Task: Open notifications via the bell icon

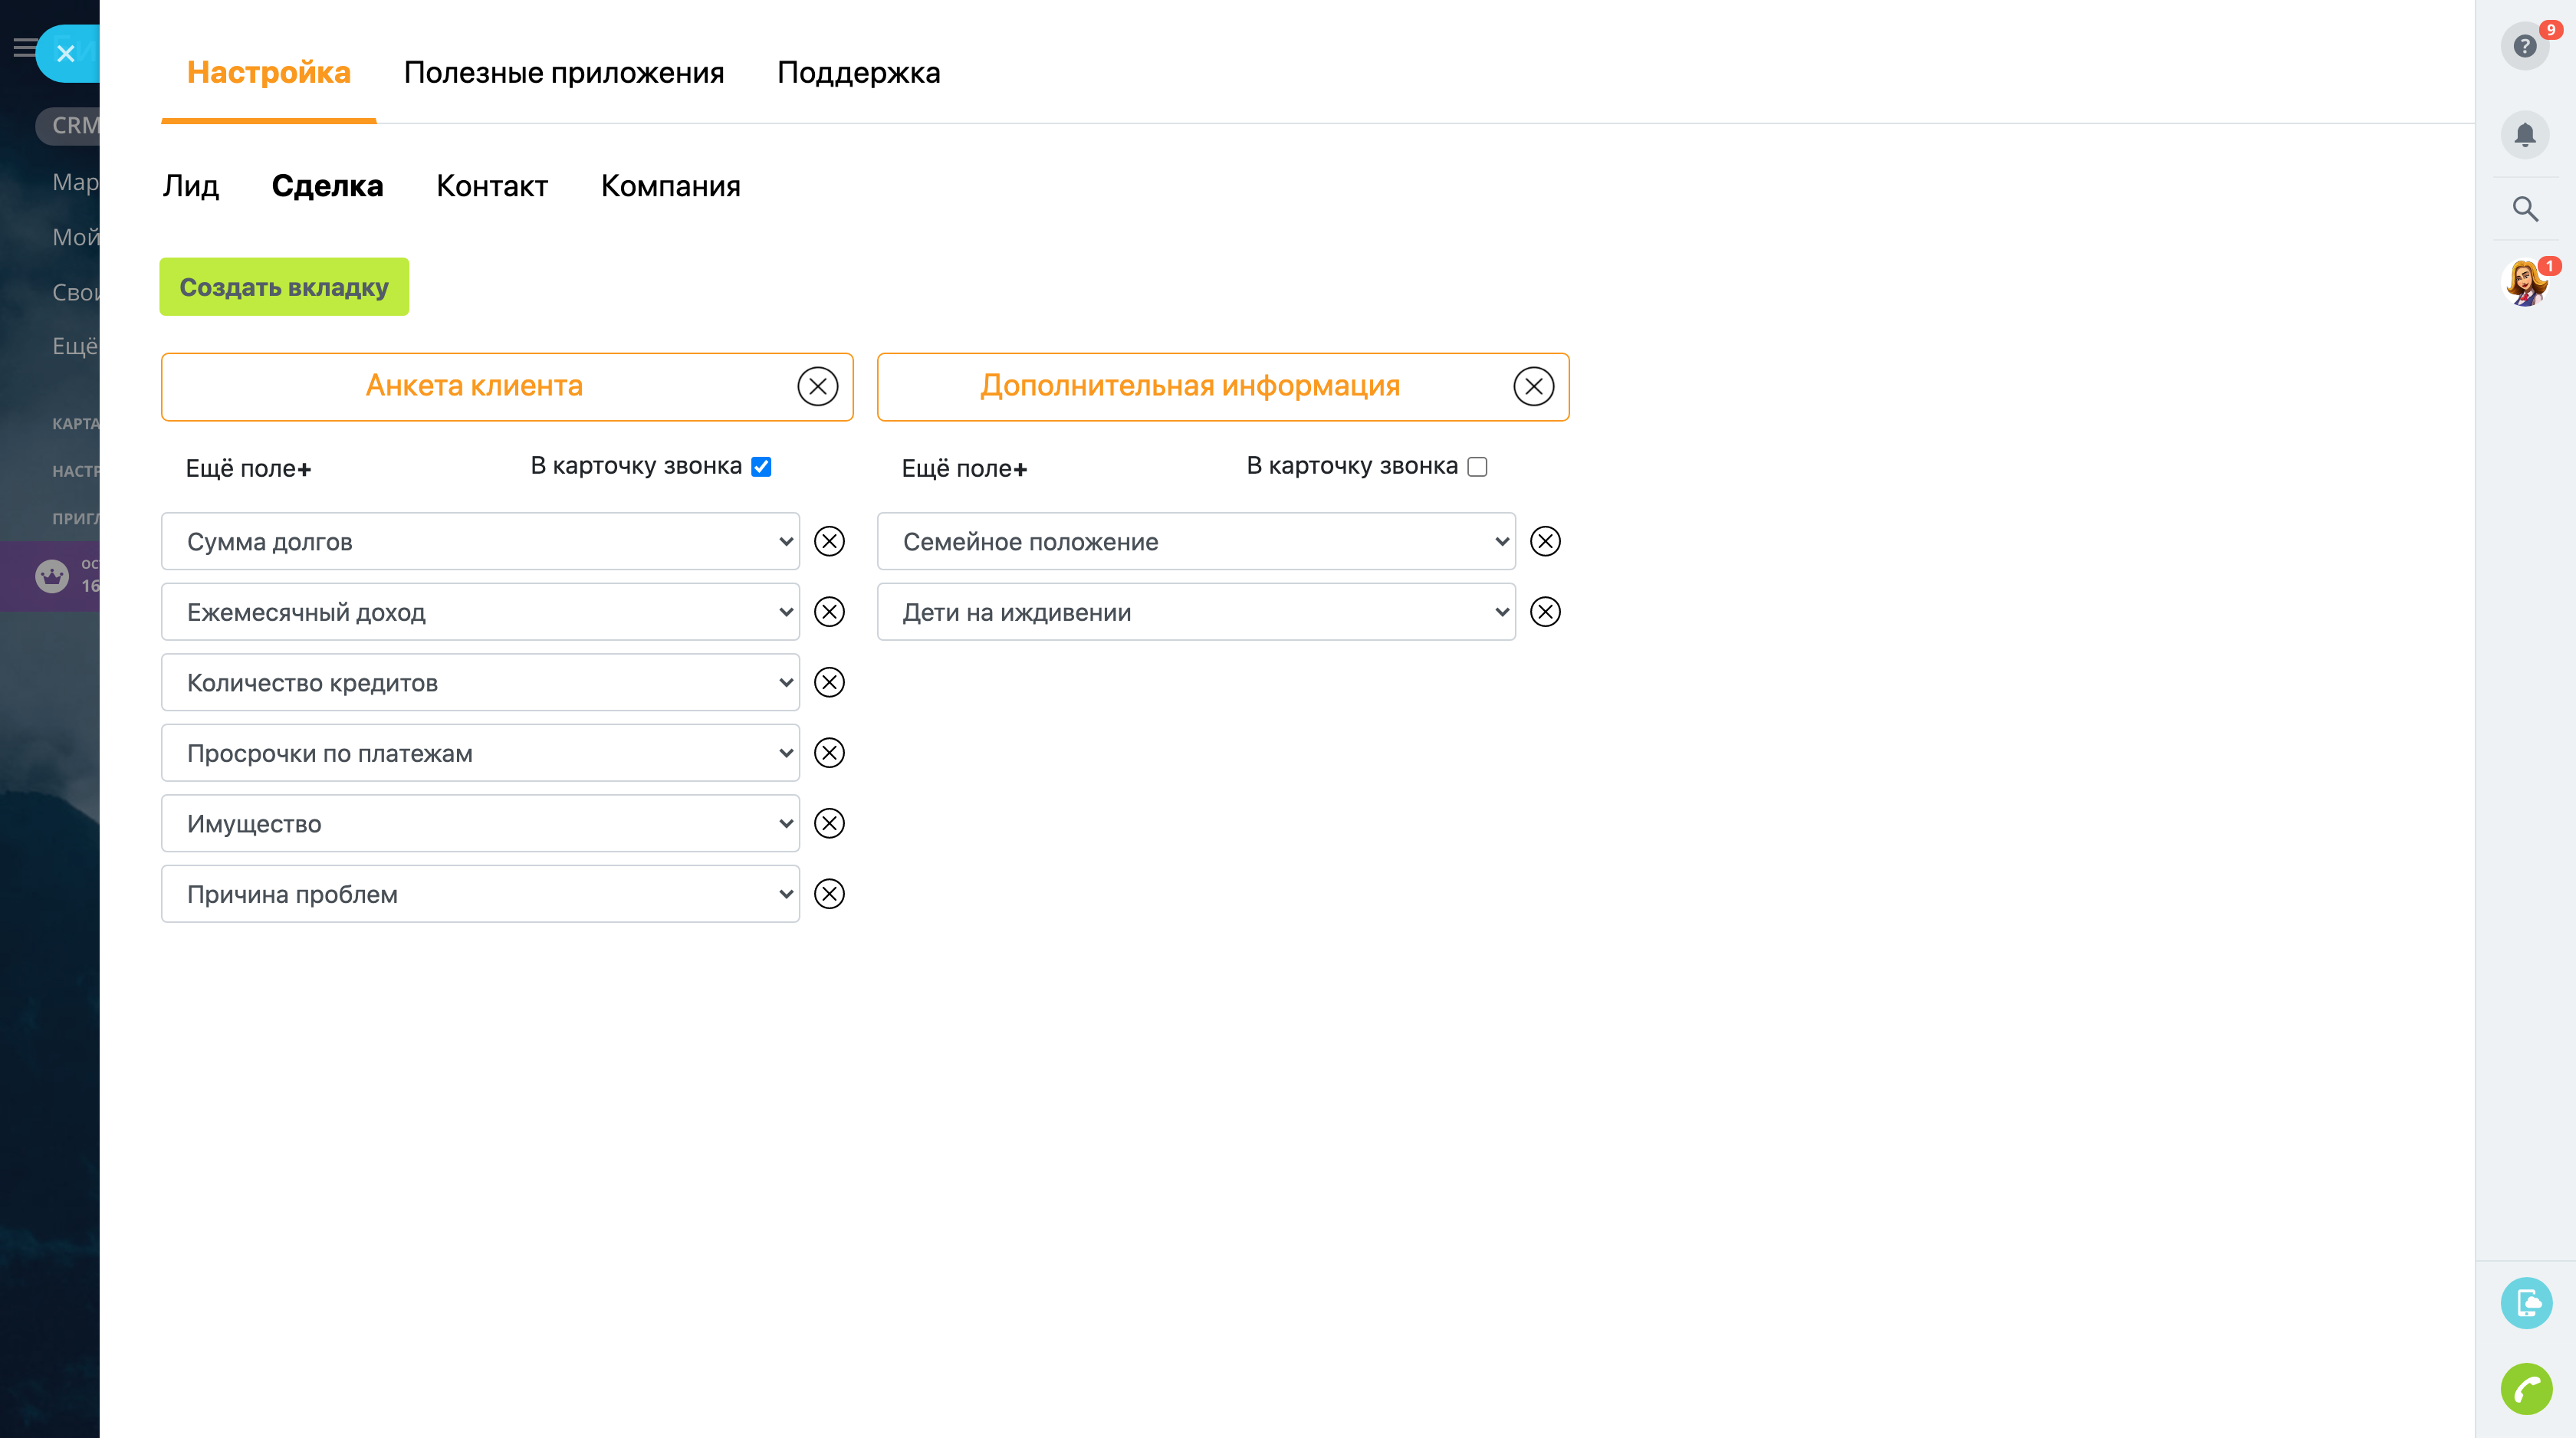Action: coord(2524,134)
